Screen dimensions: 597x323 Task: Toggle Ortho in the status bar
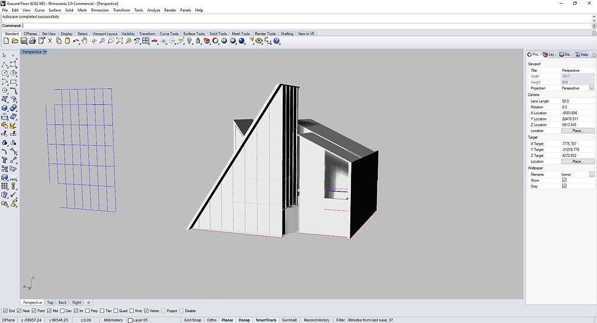[212, 320]
